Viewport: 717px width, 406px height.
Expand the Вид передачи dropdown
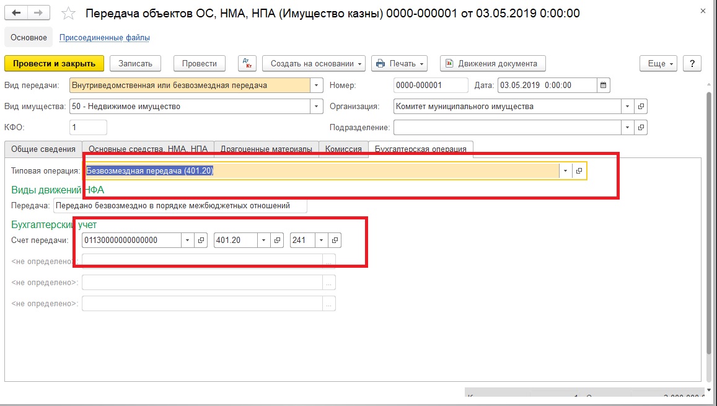(x=317, y=85)
